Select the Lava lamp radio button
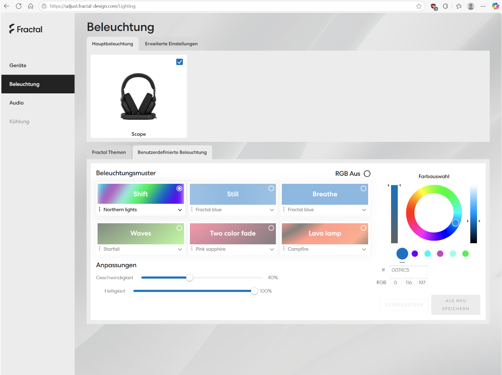This screenshot has height=375, width=502. [x=363, y=228]
